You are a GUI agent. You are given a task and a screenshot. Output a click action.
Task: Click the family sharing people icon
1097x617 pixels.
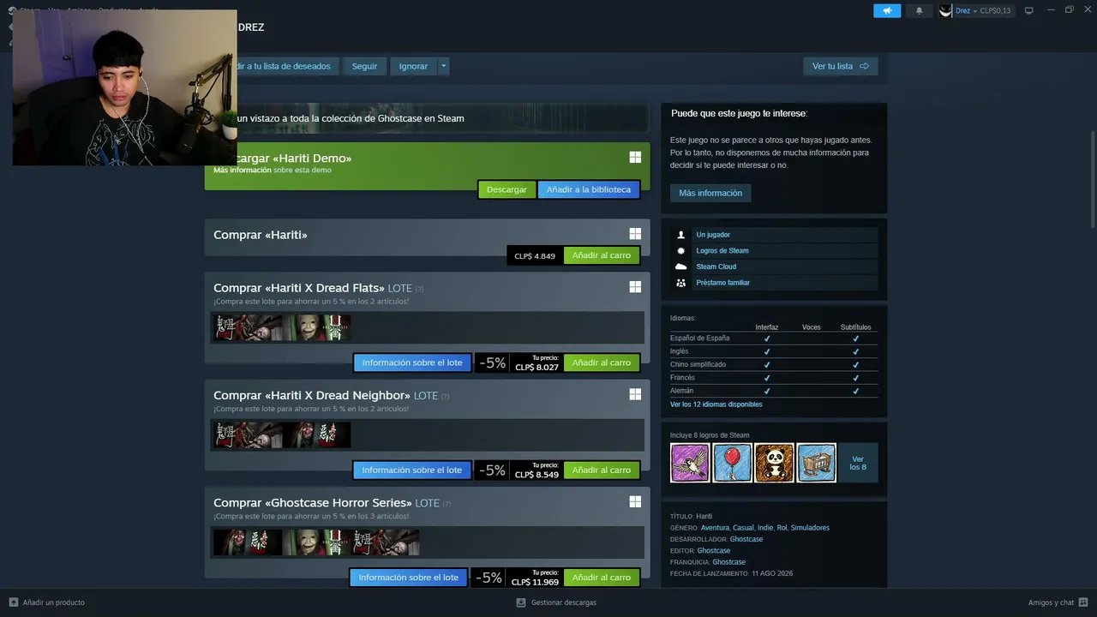(681, 282)
